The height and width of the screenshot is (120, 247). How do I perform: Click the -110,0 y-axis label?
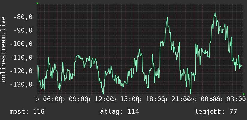click(x=21, y=57)
